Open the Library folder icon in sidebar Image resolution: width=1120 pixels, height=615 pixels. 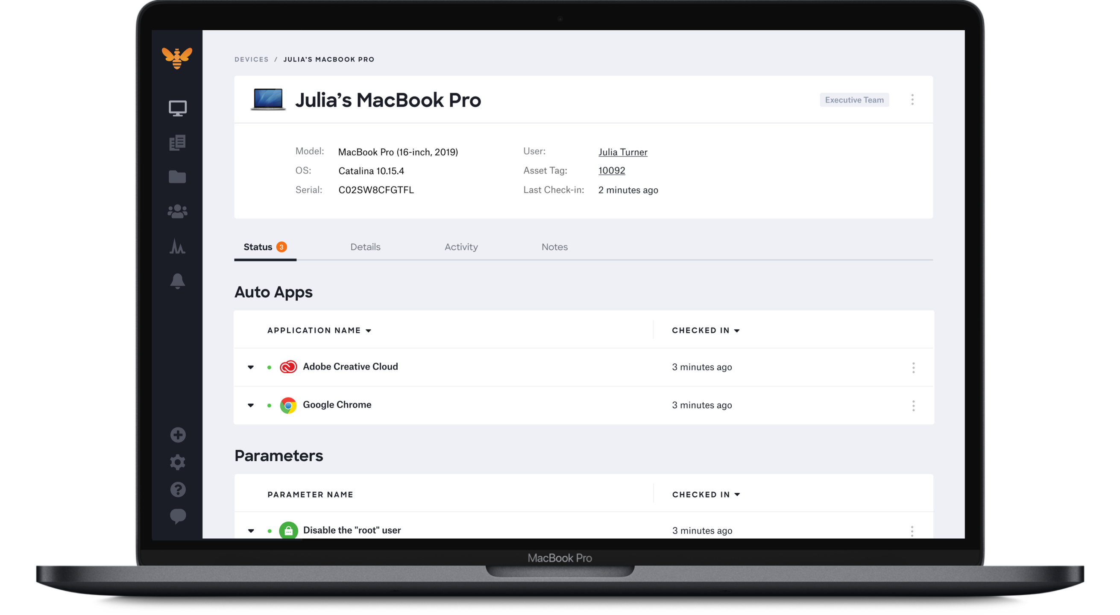(x=177, y=177)
